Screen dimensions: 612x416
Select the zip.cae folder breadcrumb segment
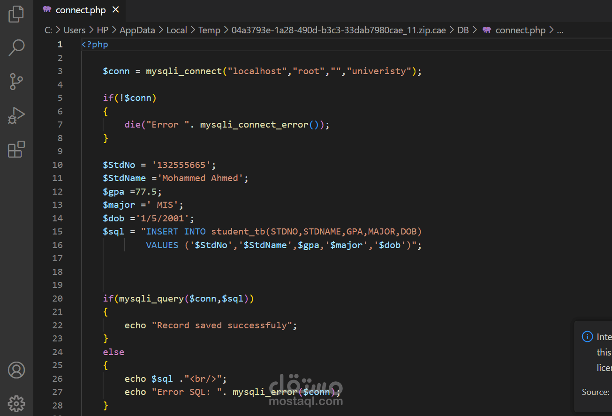(339, 30)
